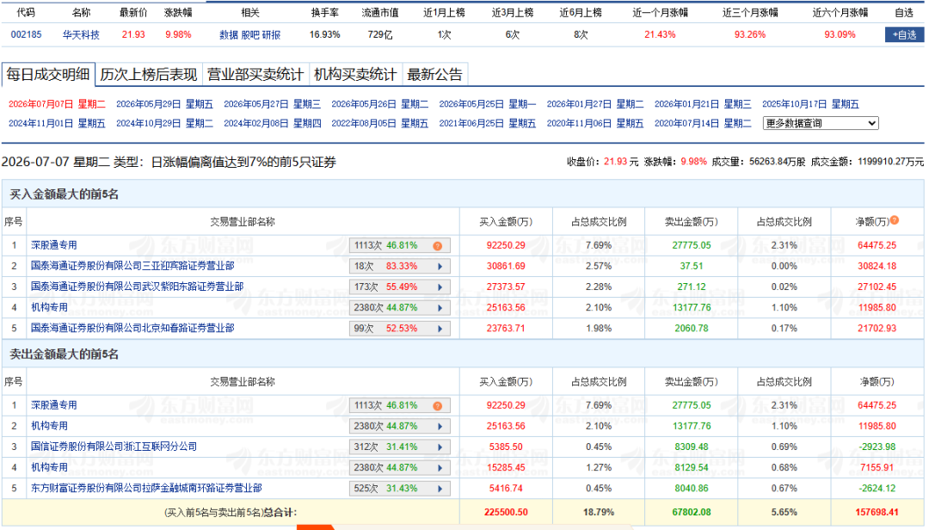This screenshot has height=530, width=929.
Task: Click arrow in sell-list row 4 机构专用 badge
Action: point(440,468)
